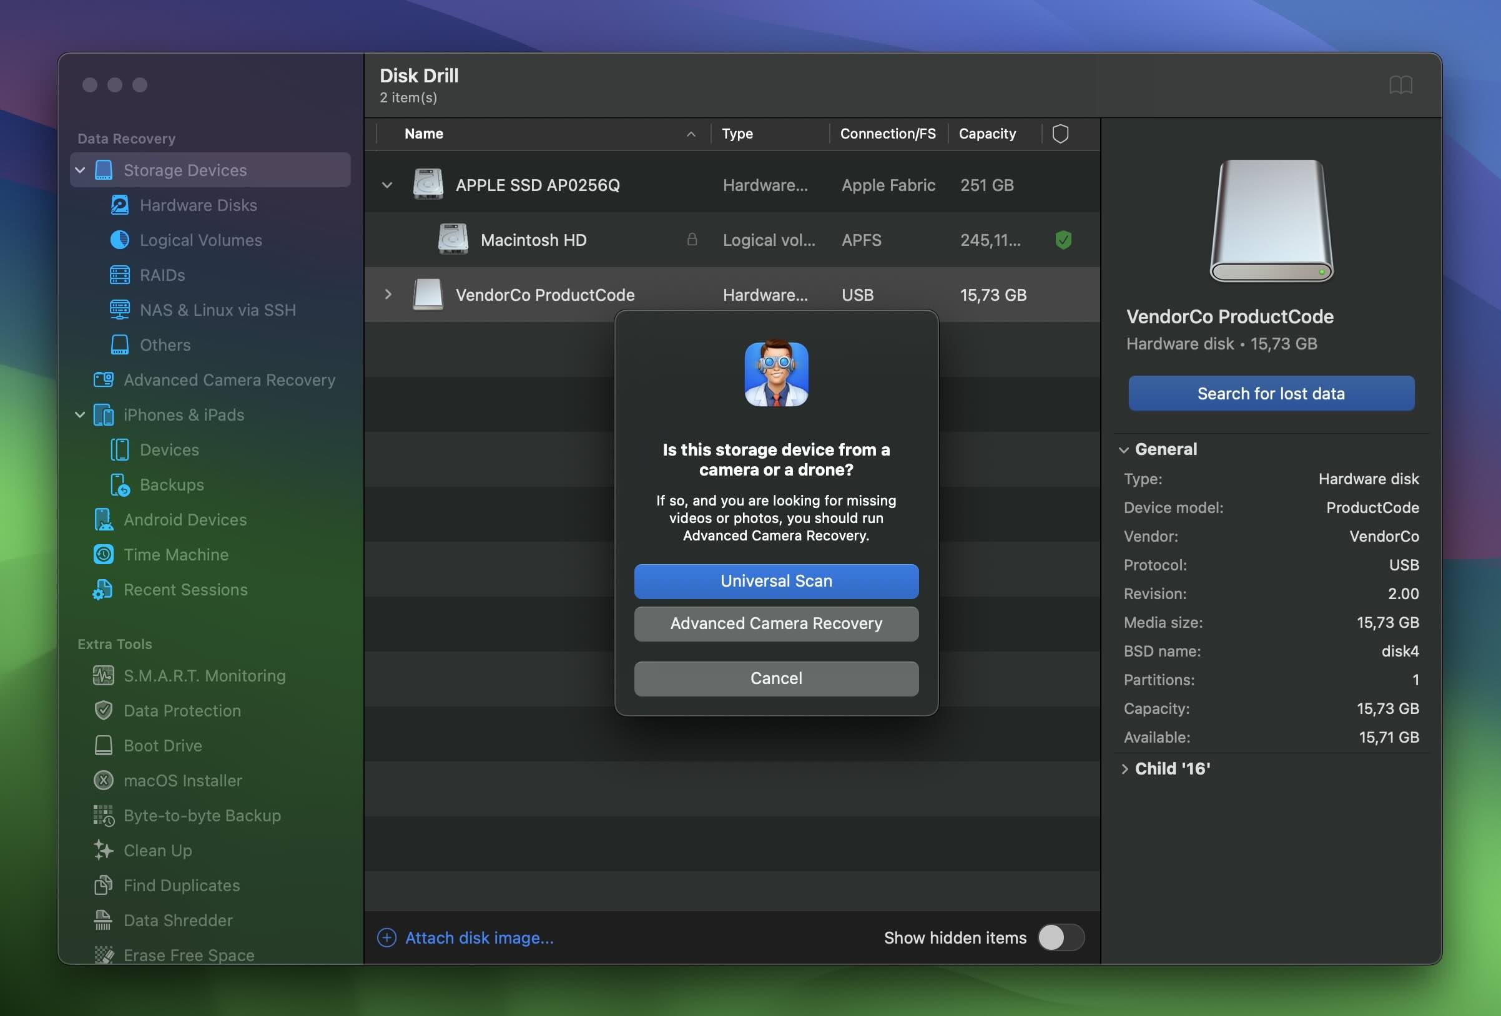
Task: Sort by the Type column header
Action: click(770, 134)
